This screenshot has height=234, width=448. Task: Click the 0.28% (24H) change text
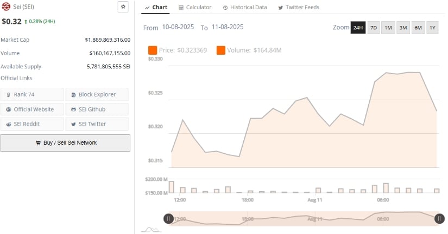pos(42,21)
